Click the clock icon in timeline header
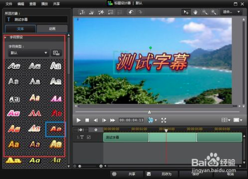248x179 pixels. [96, 130]
